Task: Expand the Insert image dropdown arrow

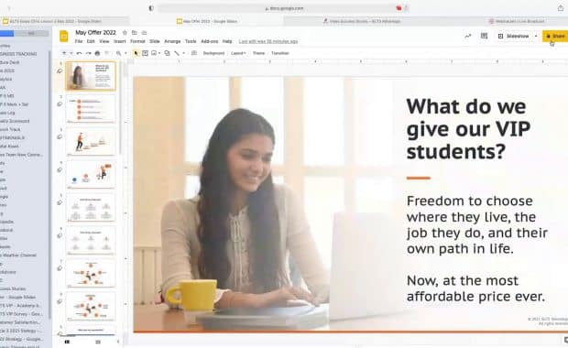Action: tap(159, 53)
